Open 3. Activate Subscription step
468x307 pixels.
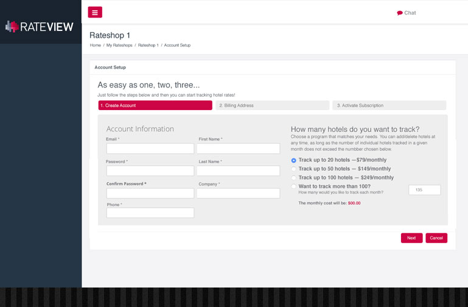(x=389, y=106)
